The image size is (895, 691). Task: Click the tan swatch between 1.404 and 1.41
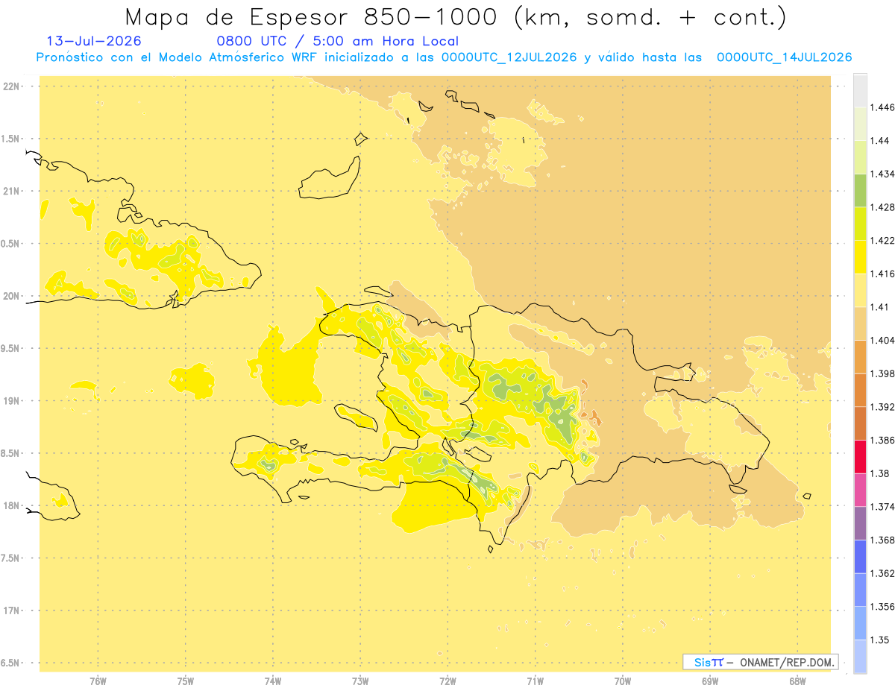[860, 324]
